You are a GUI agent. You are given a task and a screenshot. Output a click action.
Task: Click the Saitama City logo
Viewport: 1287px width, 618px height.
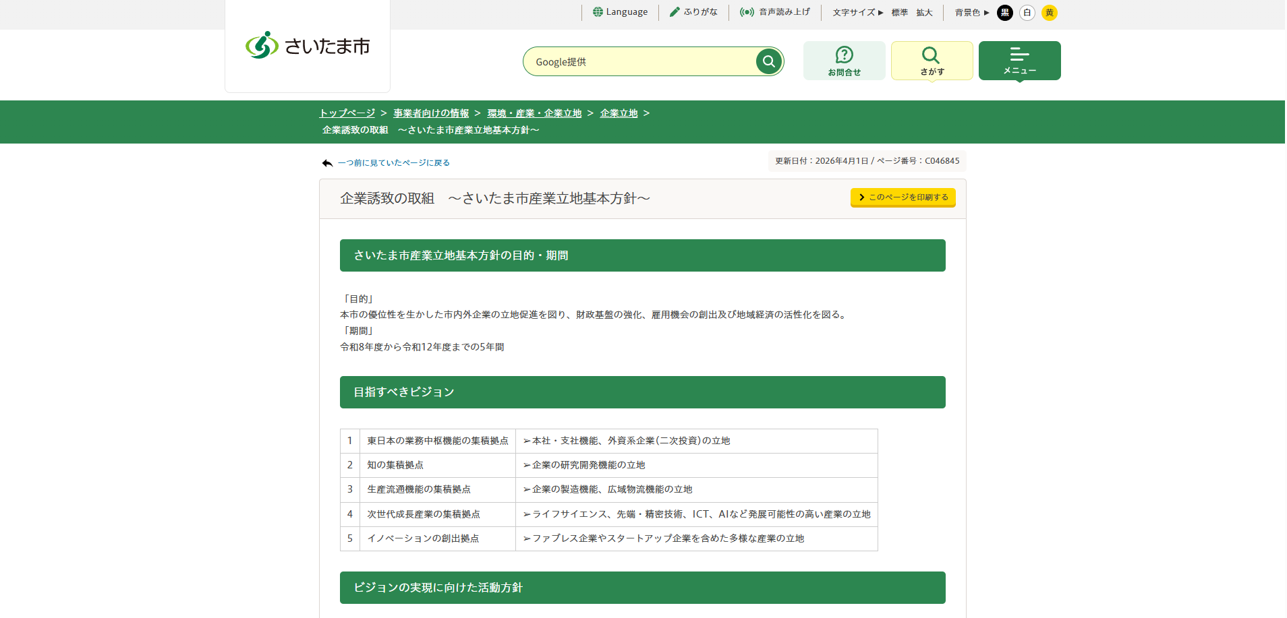coord(308,46)
